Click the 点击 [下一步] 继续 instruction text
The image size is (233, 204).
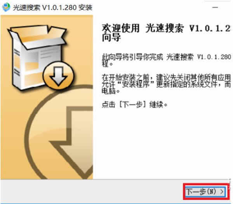point(135,105)
